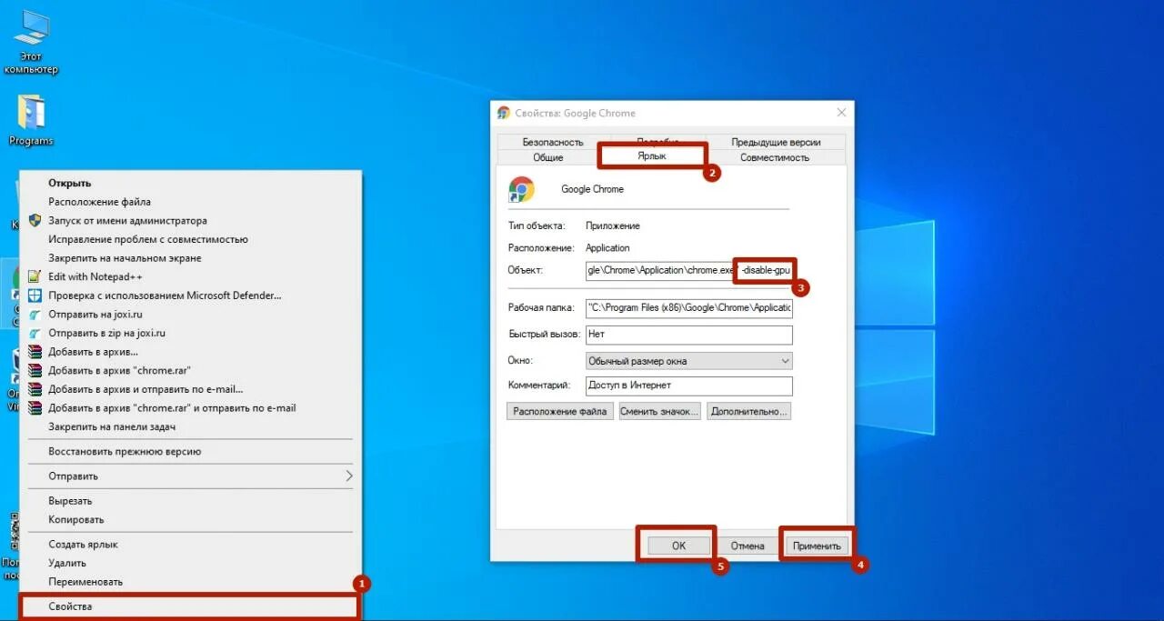Click the Отмена button
Screen dimensions: 1164x621
(748, 546)
